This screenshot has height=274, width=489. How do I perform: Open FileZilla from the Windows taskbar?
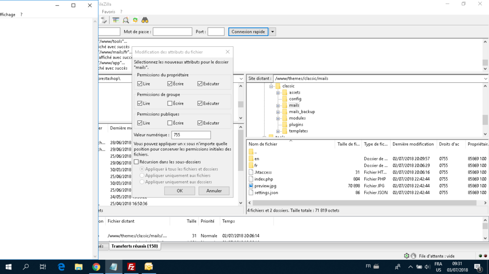click(x=131, y=267)
